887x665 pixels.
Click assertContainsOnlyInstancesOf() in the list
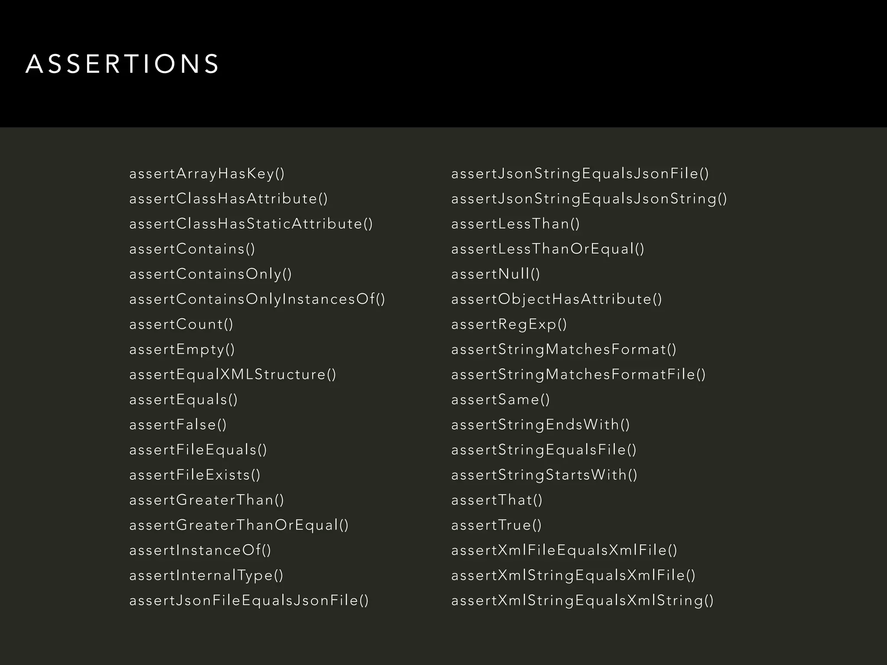coord(257,299)
